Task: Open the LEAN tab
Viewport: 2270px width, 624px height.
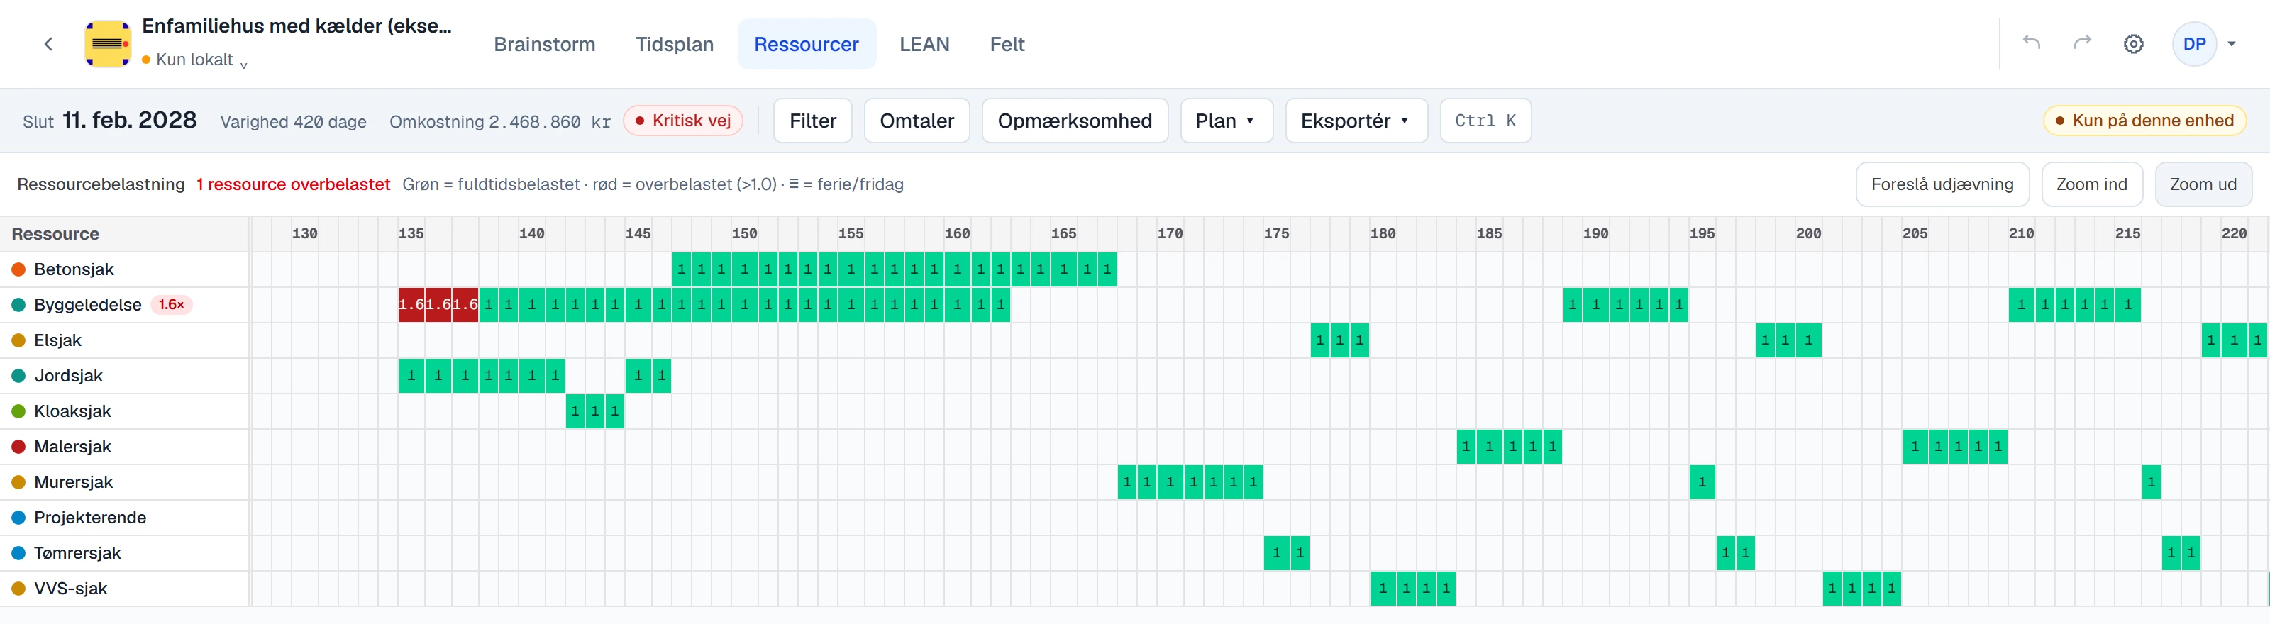Action: [924, 44]
